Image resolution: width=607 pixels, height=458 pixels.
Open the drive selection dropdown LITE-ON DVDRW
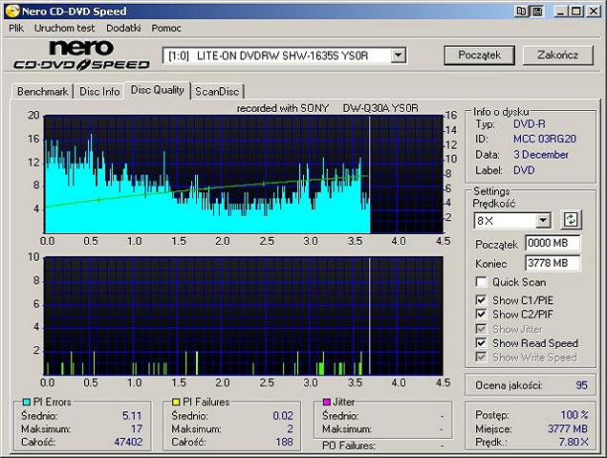point(398,55)
